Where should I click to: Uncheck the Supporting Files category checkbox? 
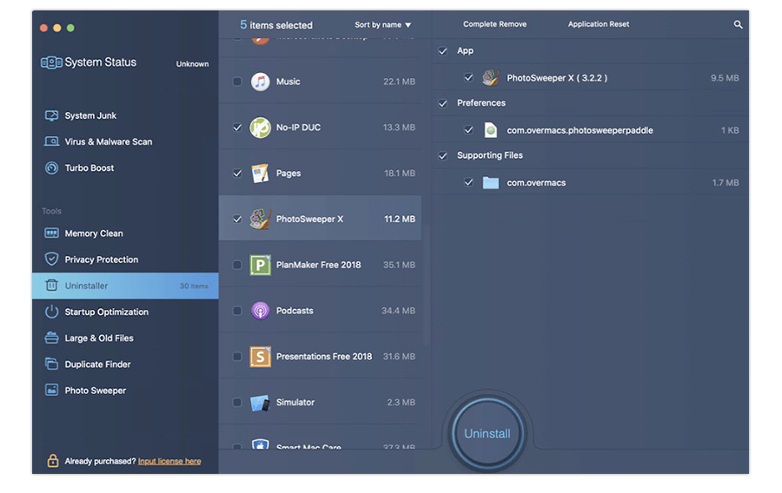click(x=443, y=155)
